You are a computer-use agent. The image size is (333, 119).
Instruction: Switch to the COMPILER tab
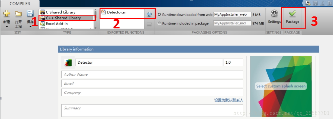20,4
